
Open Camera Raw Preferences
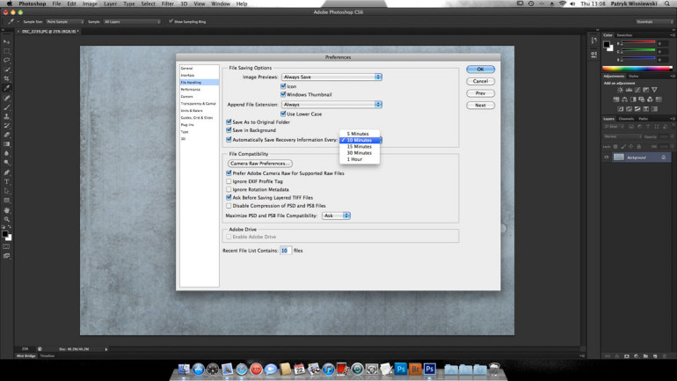(x=260, y=164)
